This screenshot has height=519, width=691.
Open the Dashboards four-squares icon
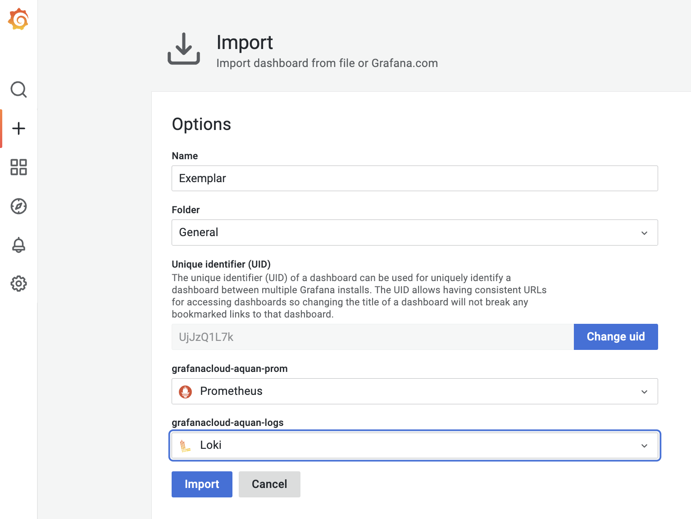pos(18,167)
